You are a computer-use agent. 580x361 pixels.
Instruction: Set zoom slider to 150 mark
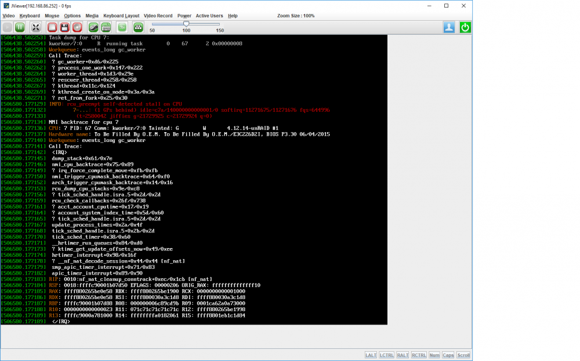point(220,24)
